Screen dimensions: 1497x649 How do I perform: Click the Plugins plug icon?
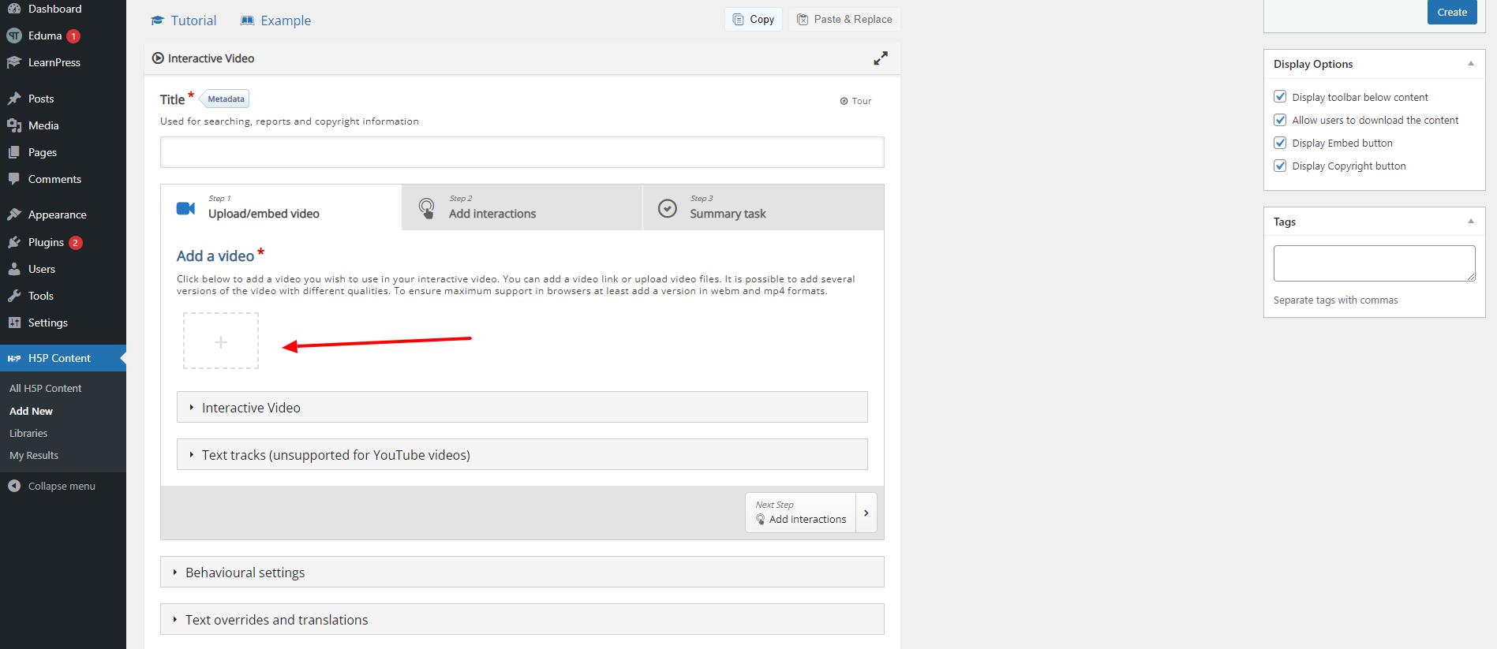coord(14,242)
